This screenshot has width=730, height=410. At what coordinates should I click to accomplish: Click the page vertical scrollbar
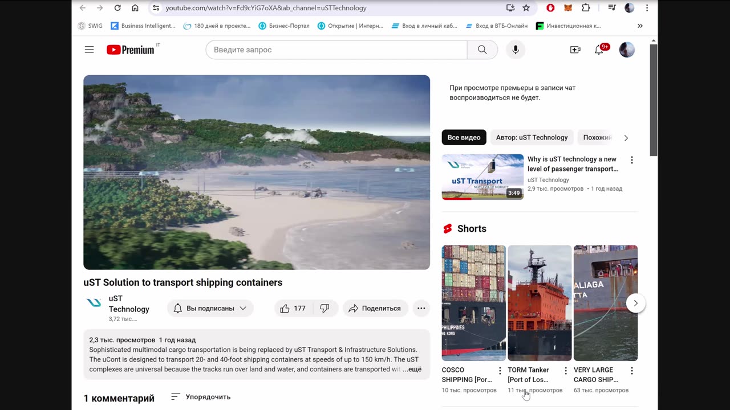[x=654, y=100]
